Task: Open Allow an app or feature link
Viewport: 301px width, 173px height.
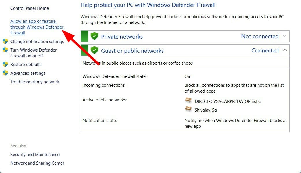Action: pyautogui.click(x=37, y=27)
